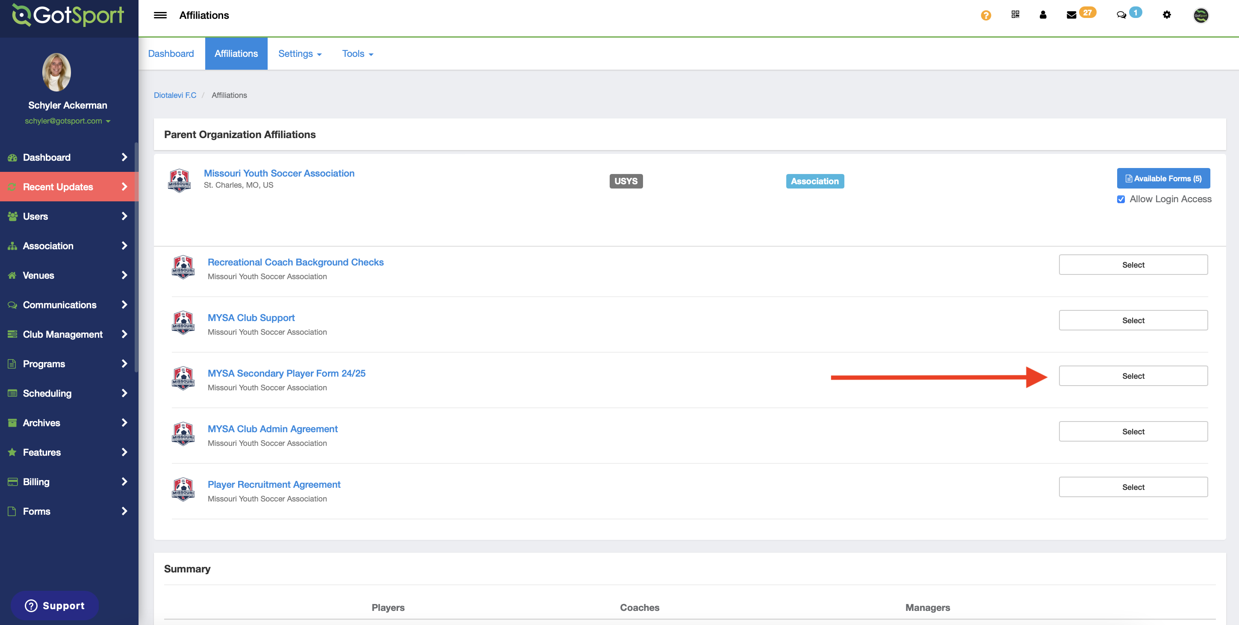Open Missouri Youth Soccer Association link
Image resolution: width=1239 pixels, height=625 pixels.
tap(279, 173)
